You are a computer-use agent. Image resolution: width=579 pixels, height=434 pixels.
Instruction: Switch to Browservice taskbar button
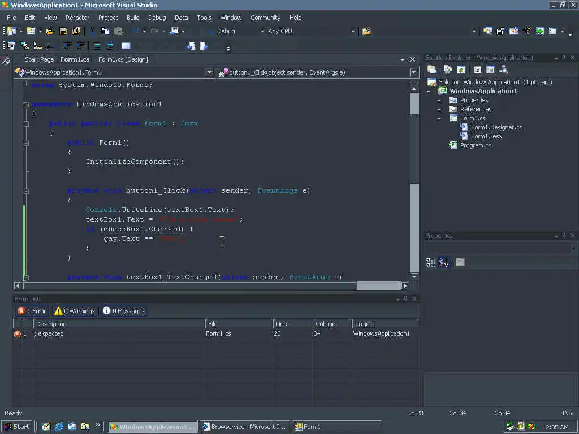tap(244, 427)
